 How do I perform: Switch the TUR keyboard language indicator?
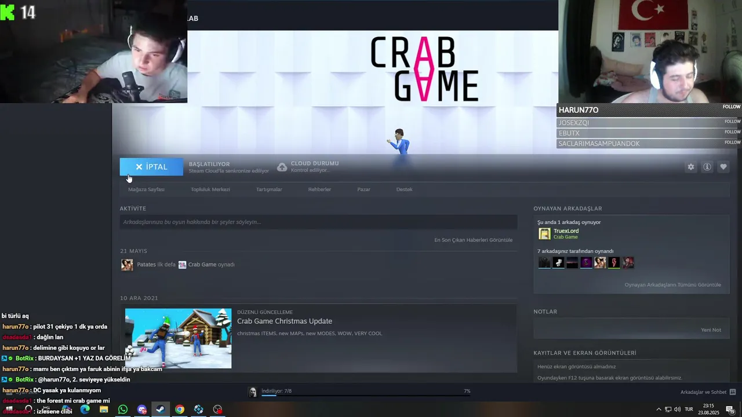click(x=689, y=409)
